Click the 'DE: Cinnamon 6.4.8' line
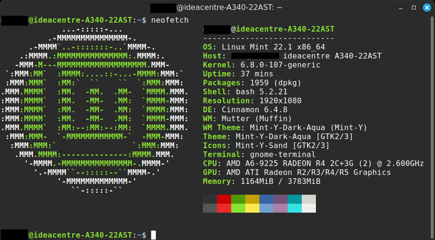This screenshot has width=435, height=240. (x=245, y=110)
